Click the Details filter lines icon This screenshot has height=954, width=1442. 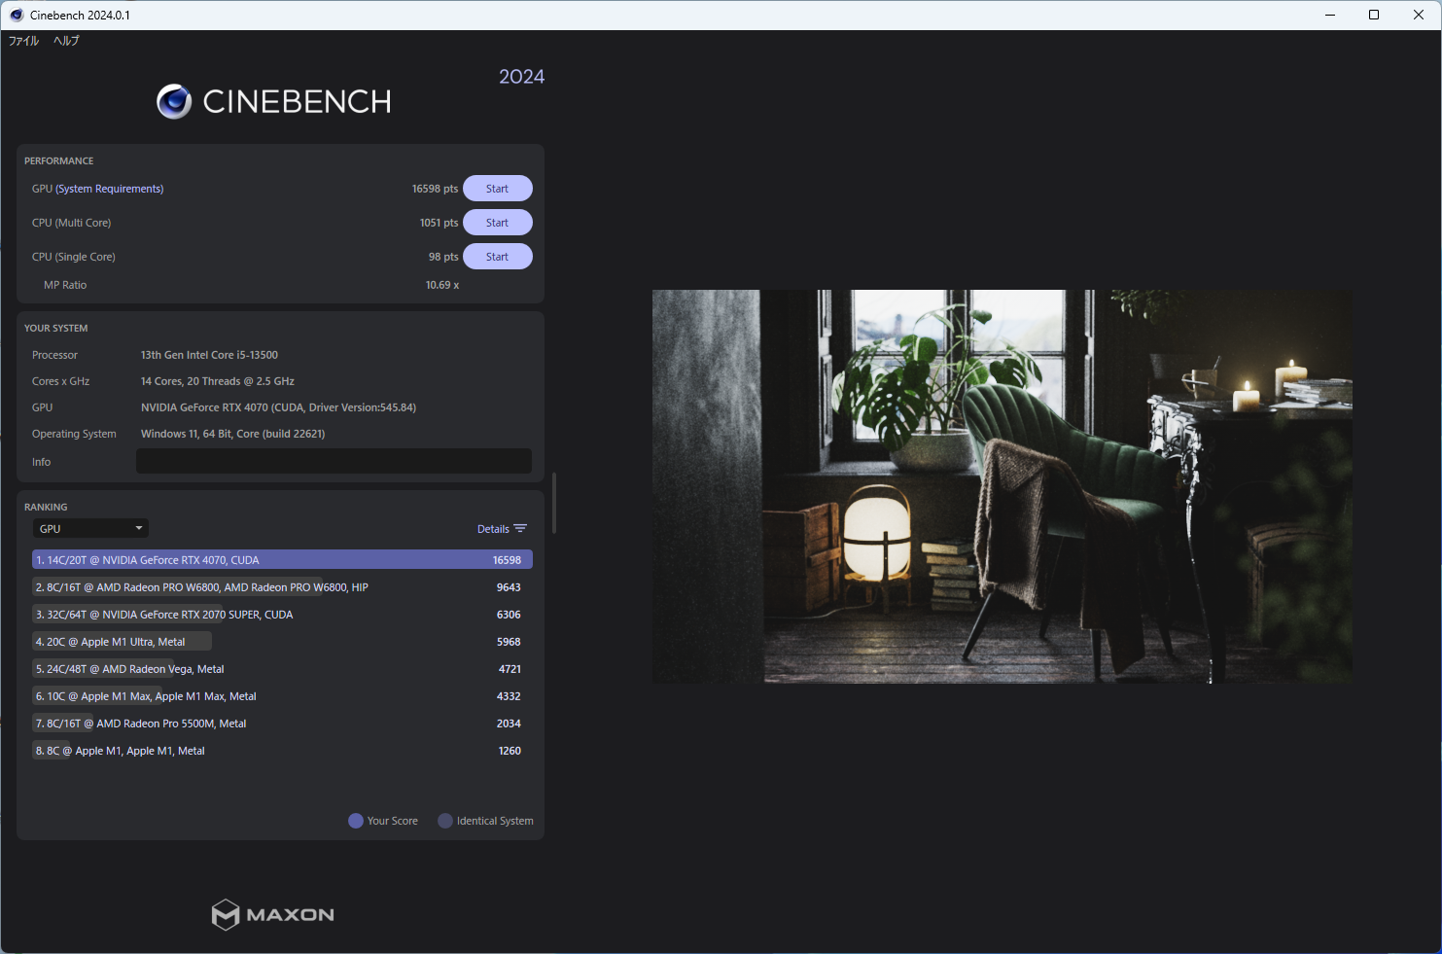point(520,529)
